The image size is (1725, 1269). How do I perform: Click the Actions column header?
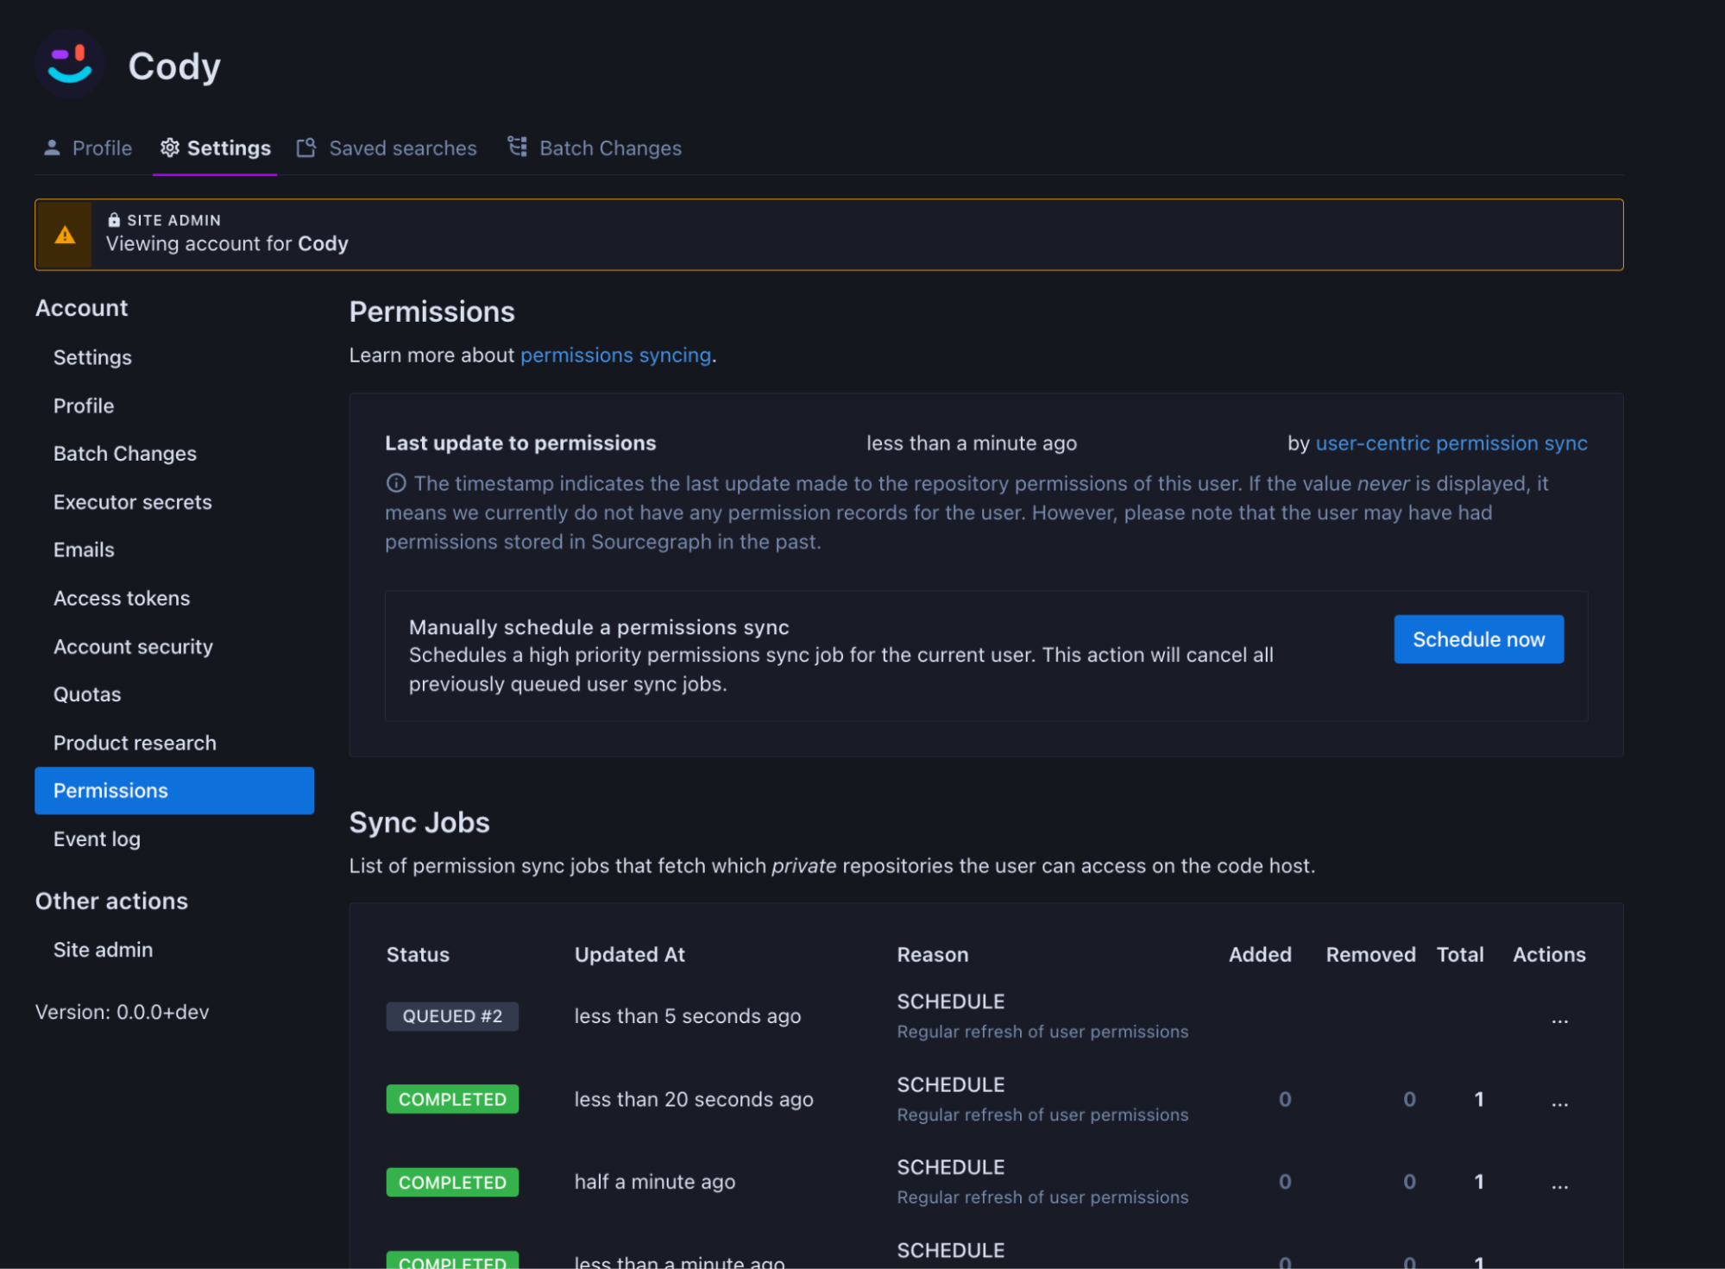[1549, 955]
